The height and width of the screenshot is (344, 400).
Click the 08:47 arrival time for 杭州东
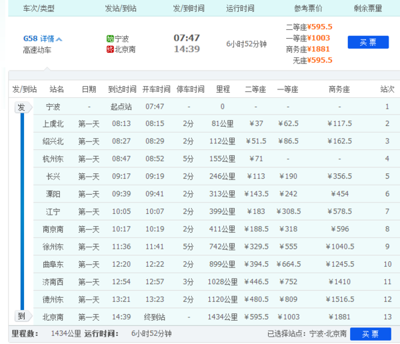tap(121, 159)
